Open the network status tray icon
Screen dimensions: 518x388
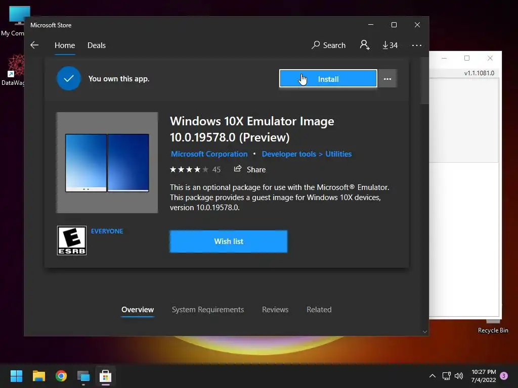pos(447,376)
